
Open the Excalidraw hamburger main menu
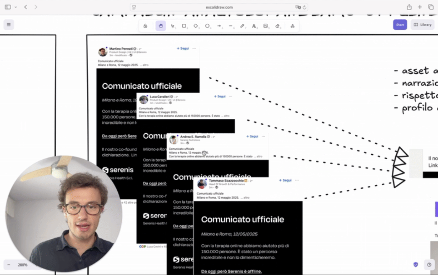(x=9, y=25)
